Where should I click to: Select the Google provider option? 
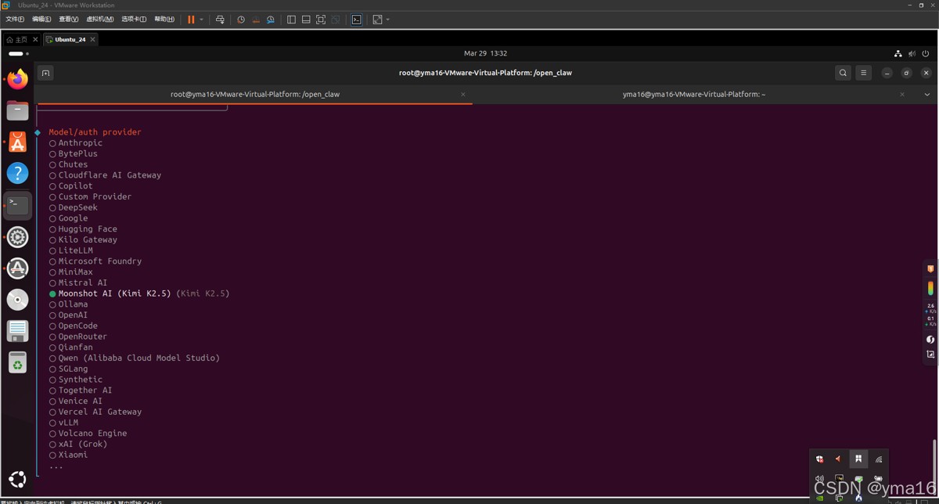[x=69, y=218]
